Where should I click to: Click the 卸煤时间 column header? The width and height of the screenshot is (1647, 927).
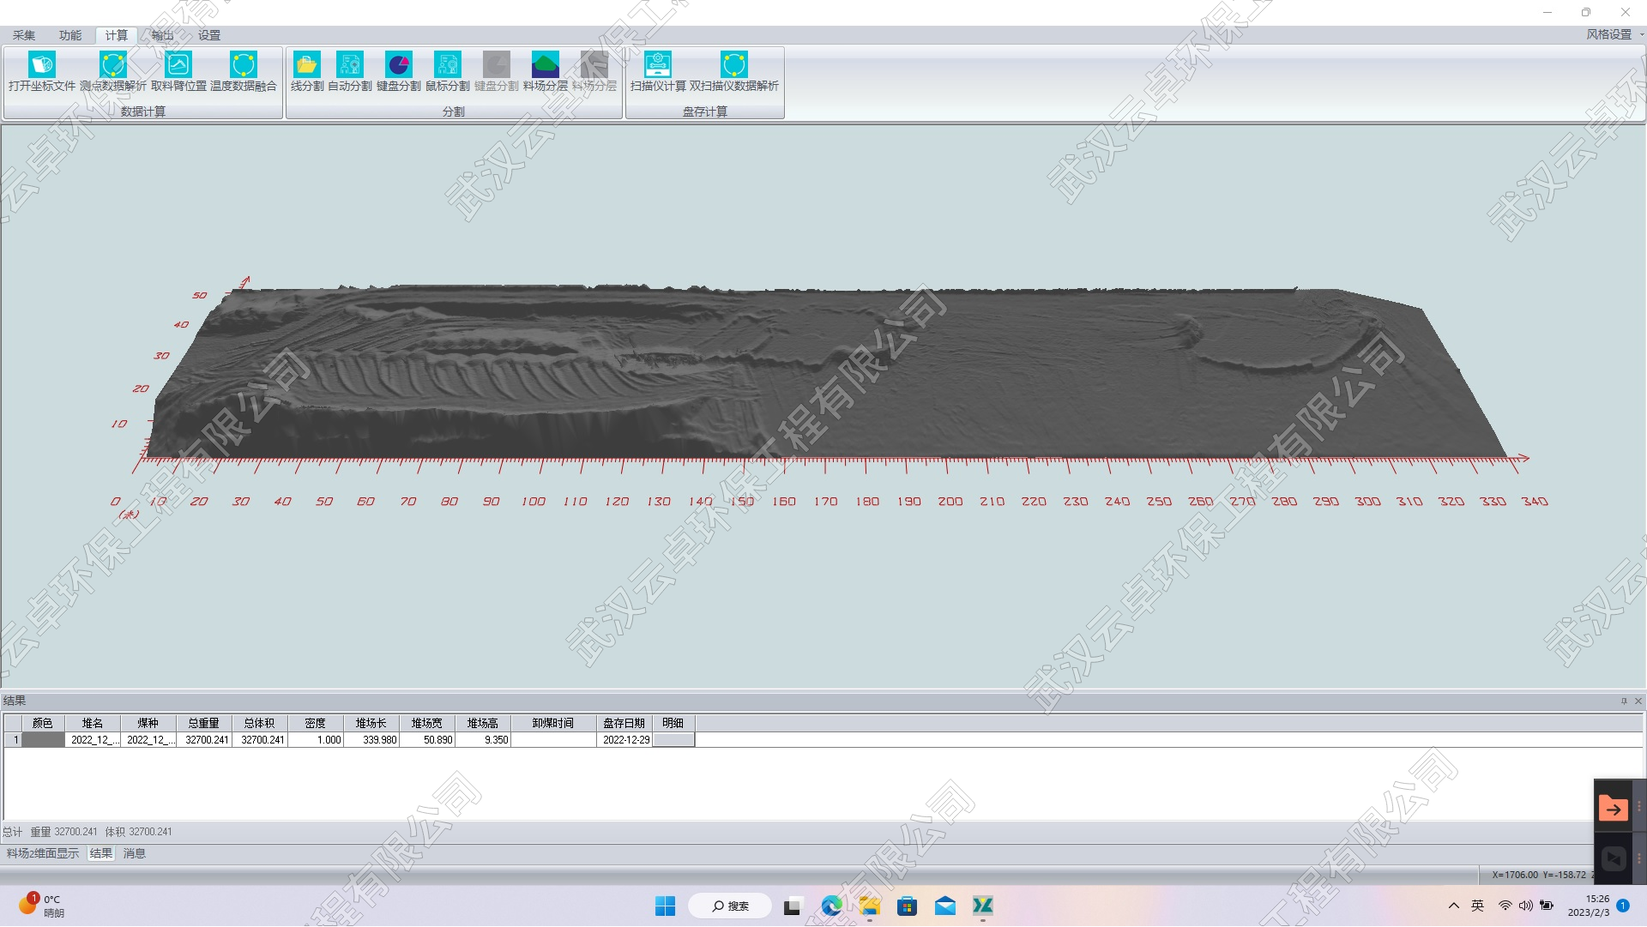pos(553,723)
